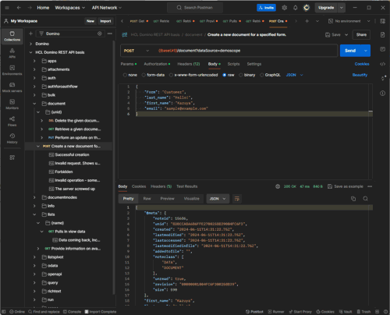Screen dimensions: 390x315
Task: Open the Environments sidebar panel
Action: [12, 70]
